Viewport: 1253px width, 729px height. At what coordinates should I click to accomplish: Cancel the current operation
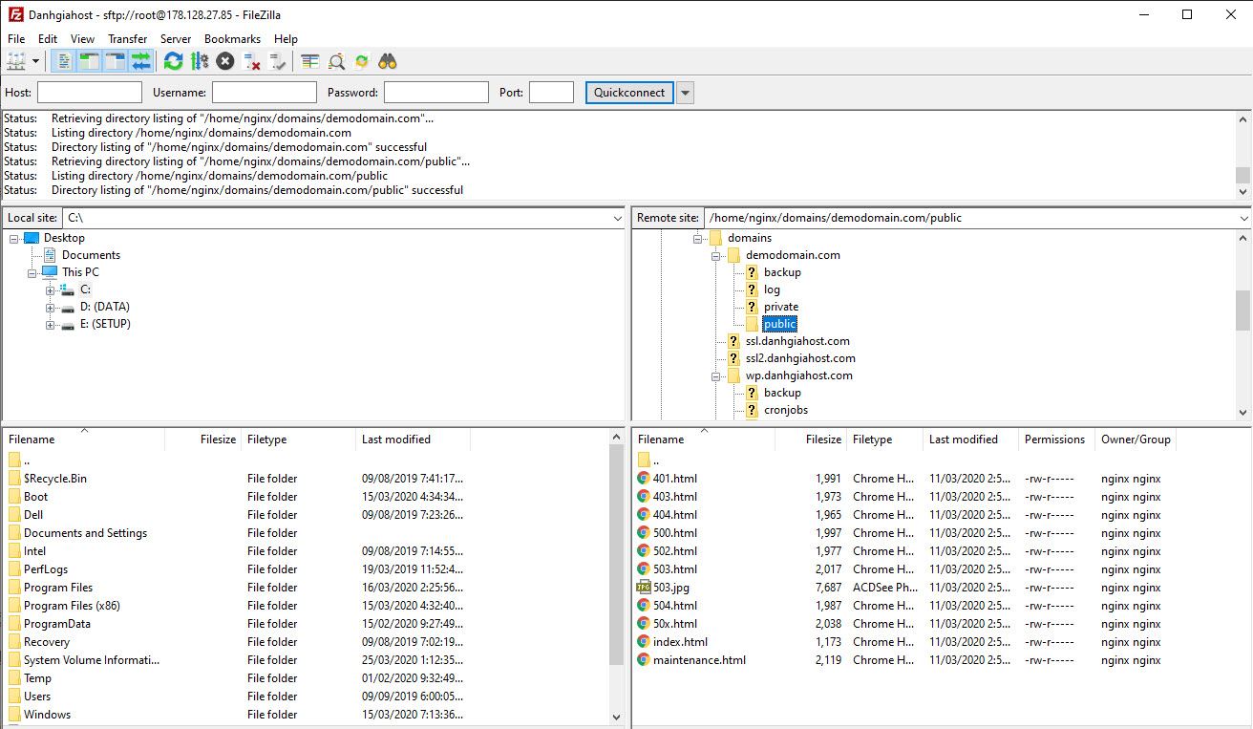224,61
